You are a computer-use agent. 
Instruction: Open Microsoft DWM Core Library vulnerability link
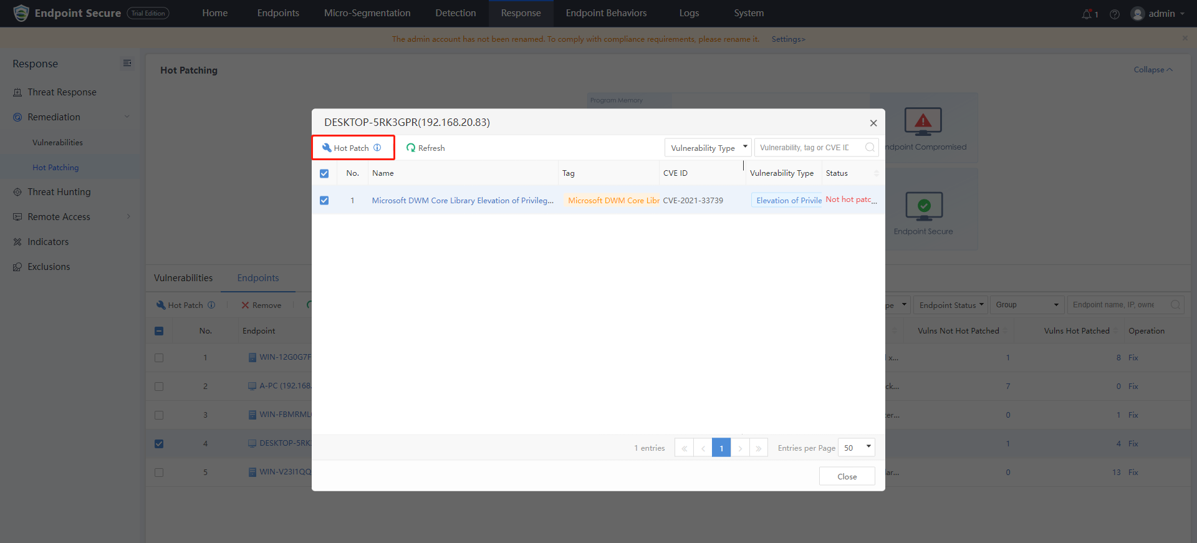click(x=462, y=200)
